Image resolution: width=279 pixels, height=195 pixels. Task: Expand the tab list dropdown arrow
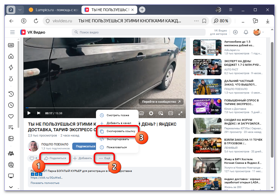(20, 10)
